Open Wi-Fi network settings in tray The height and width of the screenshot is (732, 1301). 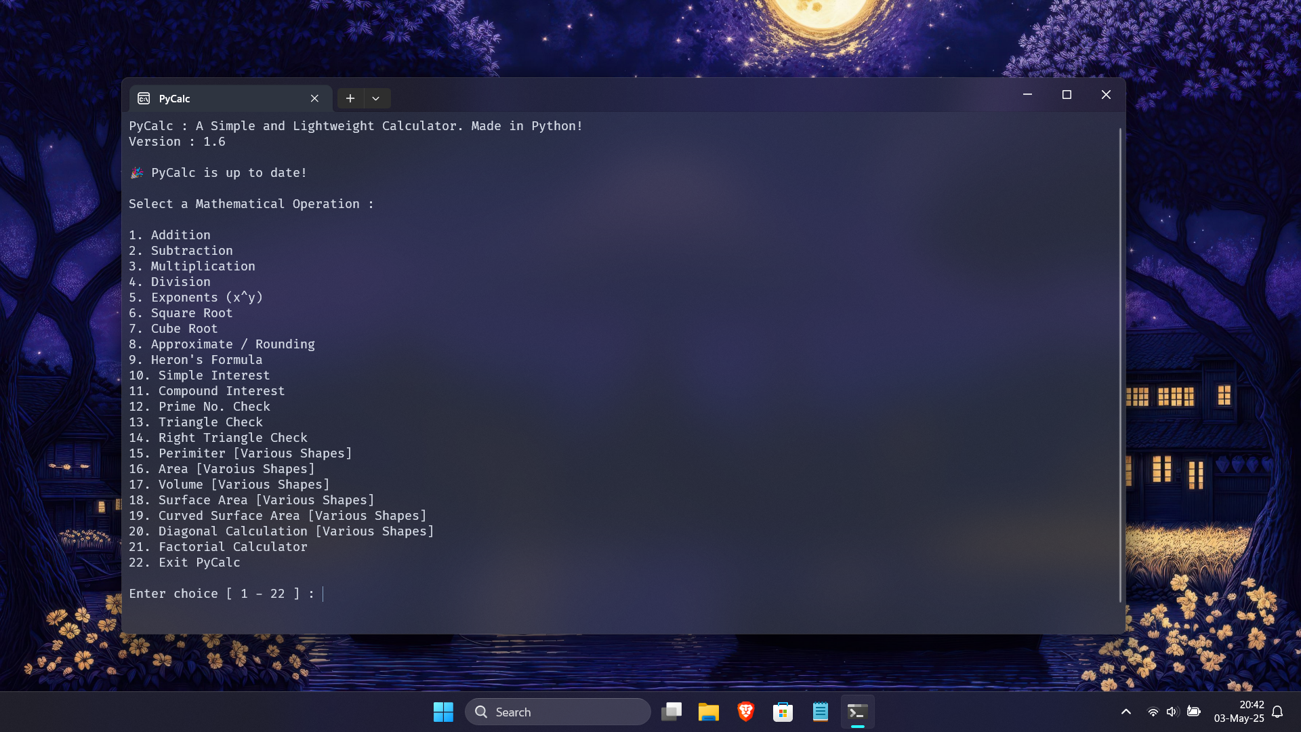pos(1153,712)
